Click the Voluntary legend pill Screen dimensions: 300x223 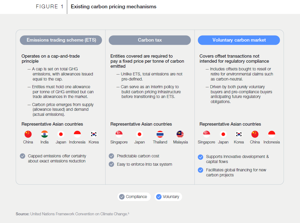coord(168,197)
